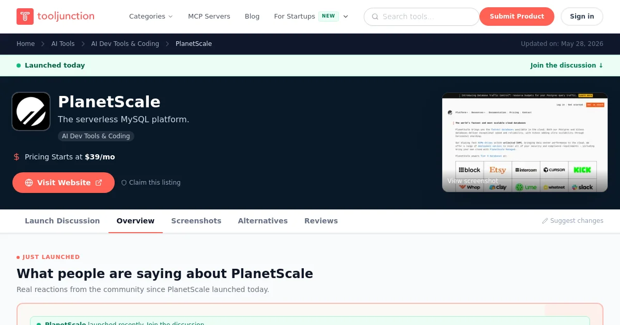Viewport: 620px width, 325px height.
Task: Click the Updated on May 28, 2026 text
Action: (562, 44)
